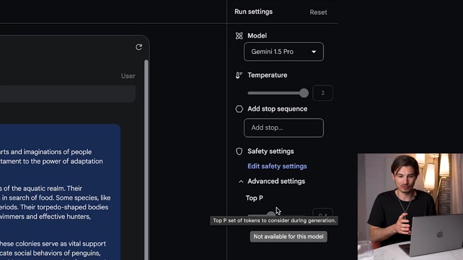Open the Edit safety settings link

click(x=277, y=166)
